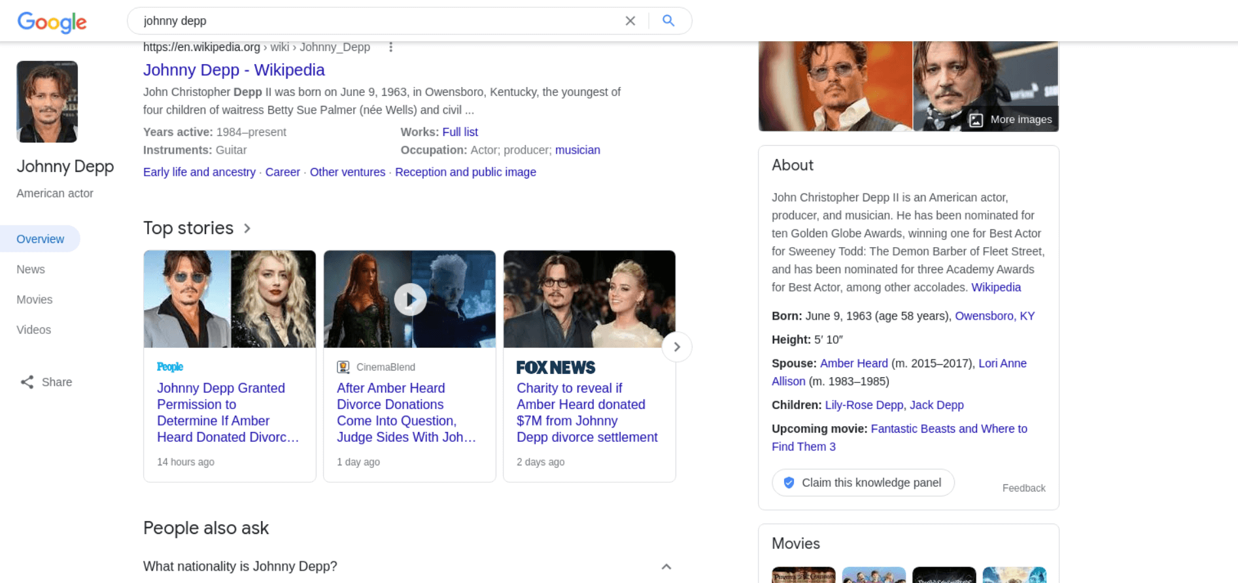The image size is (1238, 583).
Task: Select the Overview tab in sidebar
Action: click(41, 239)
